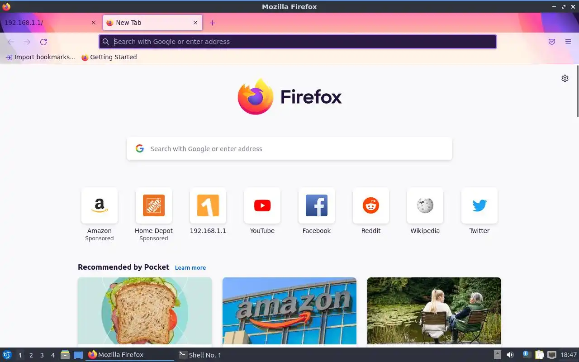Close the New Tab tab

(195, 23)
